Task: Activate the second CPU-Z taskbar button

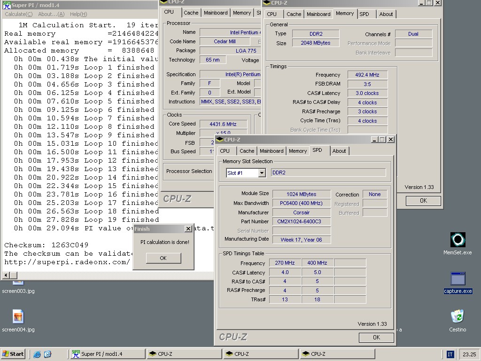Action: (x=261, y=354)
